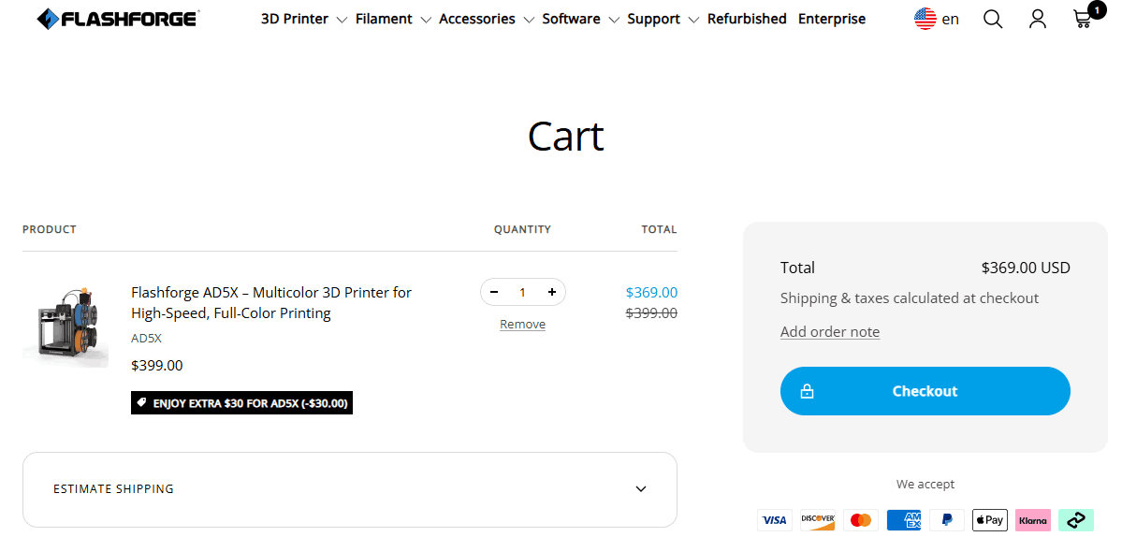
Task: Click the PayPal payment icon
Action: [947, 520]
